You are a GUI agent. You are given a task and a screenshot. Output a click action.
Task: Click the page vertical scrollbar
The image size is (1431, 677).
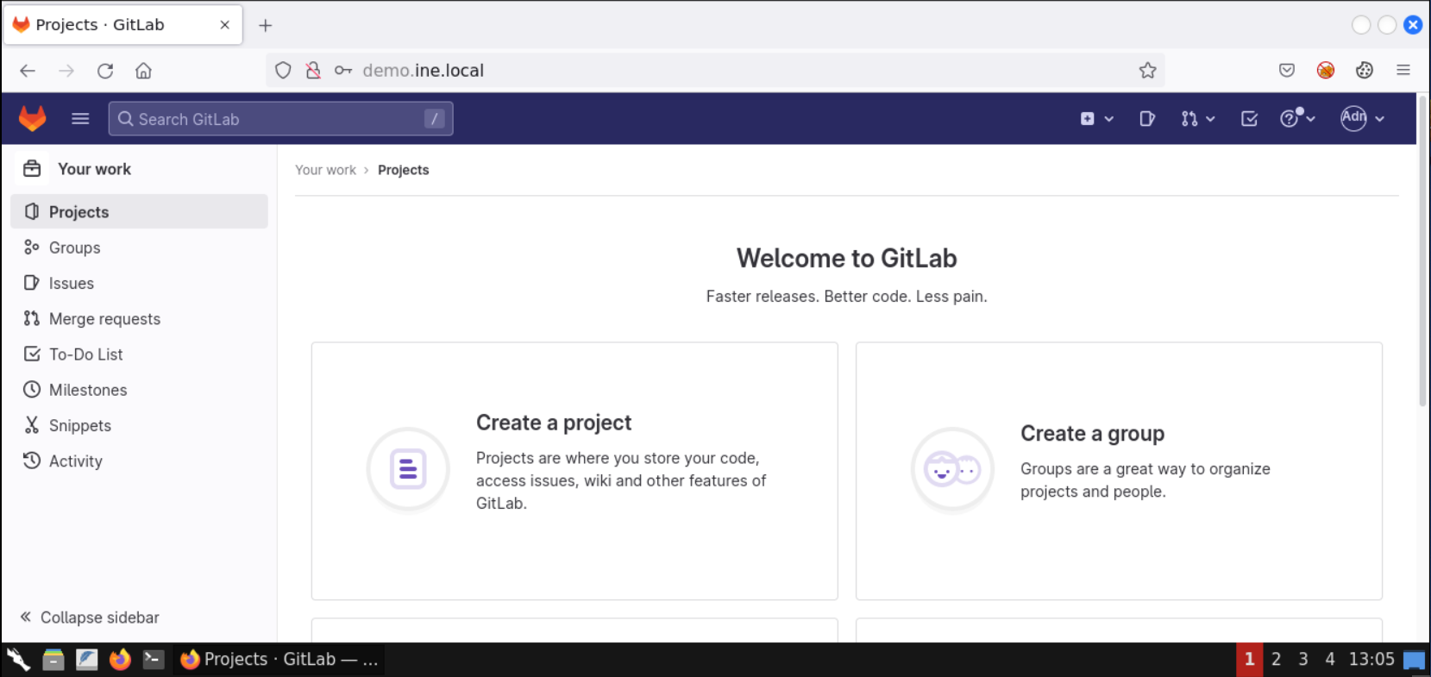[x=1423, y=250]
